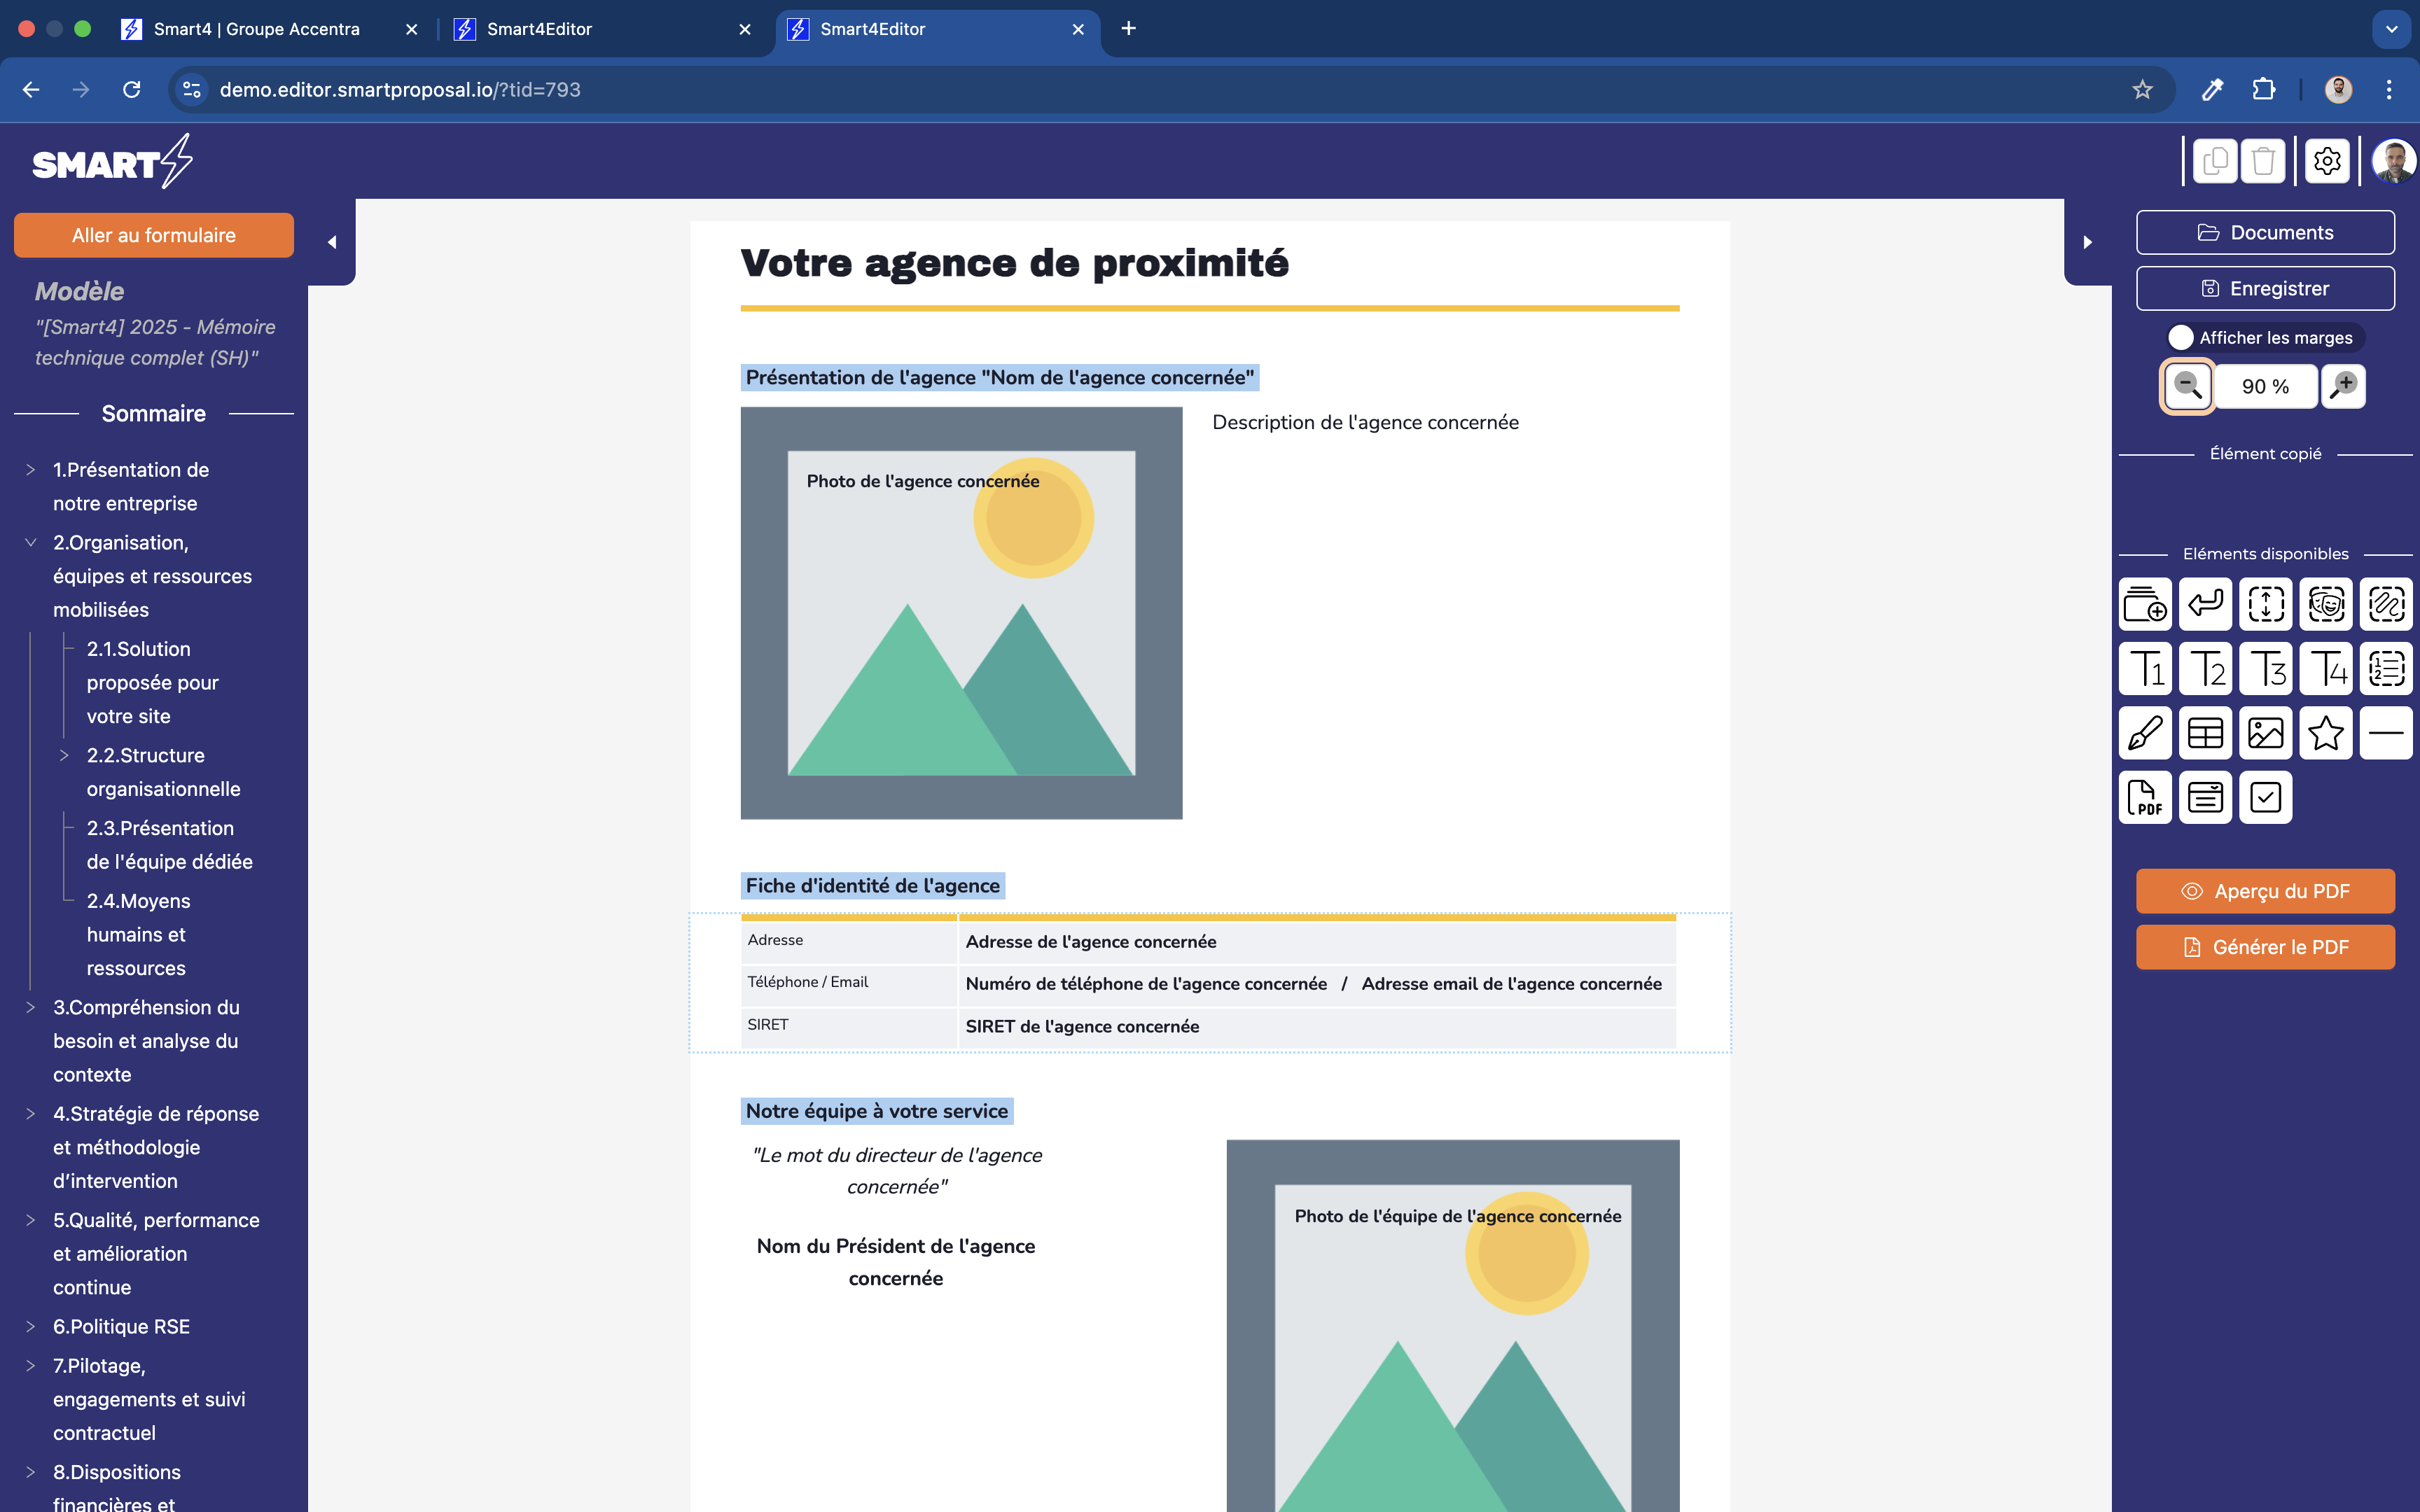Image resolution: width=2420 pixels, height=1512 pixels.
Task: Click the Enregistrer button
Action: tap(2265, 288)
